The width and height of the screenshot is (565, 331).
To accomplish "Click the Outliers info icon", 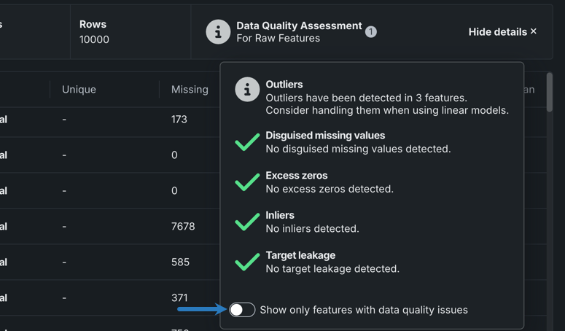I will point(247,90).
